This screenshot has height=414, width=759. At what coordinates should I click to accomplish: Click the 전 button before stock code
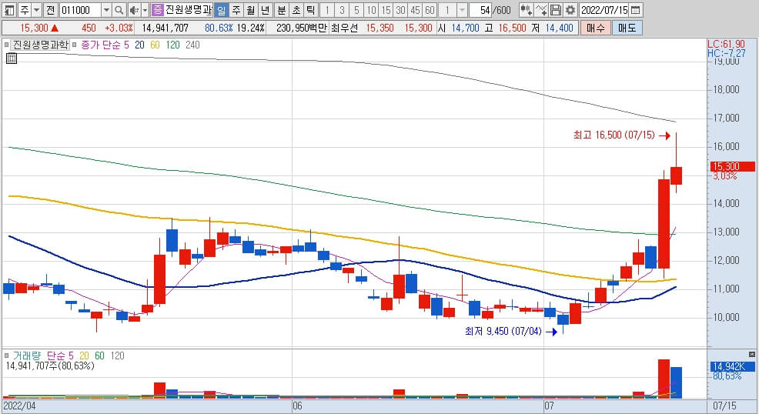tap(50, 10)
